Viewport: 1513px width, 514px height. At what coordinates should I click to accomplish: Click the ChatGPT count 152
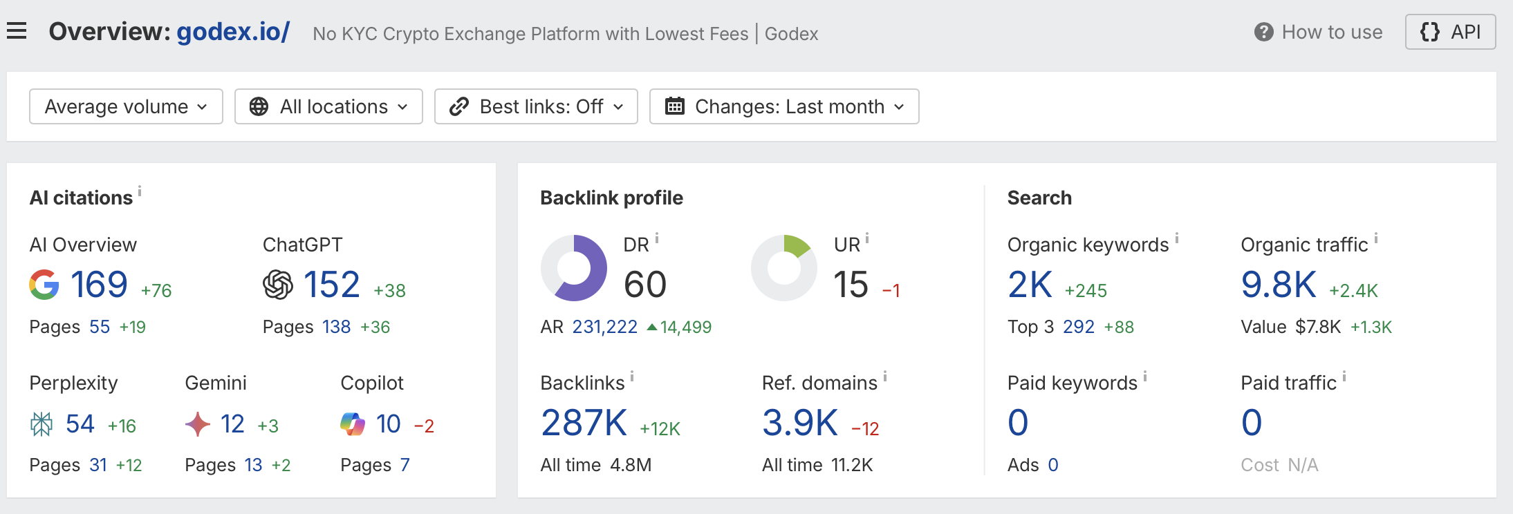(332, 285)
